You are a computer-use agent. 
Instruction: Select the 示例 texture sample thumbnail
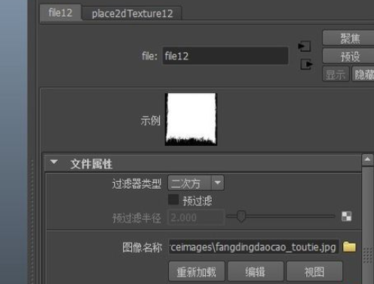click(191, 119)
